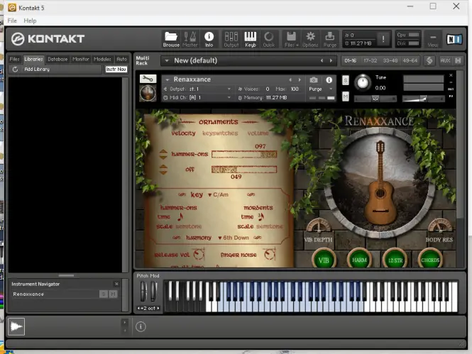Viewport: 472px width, 354px height.
Task: Toggle the 12 STR green button
Action: pyautogui.click(x=395, y=260)
